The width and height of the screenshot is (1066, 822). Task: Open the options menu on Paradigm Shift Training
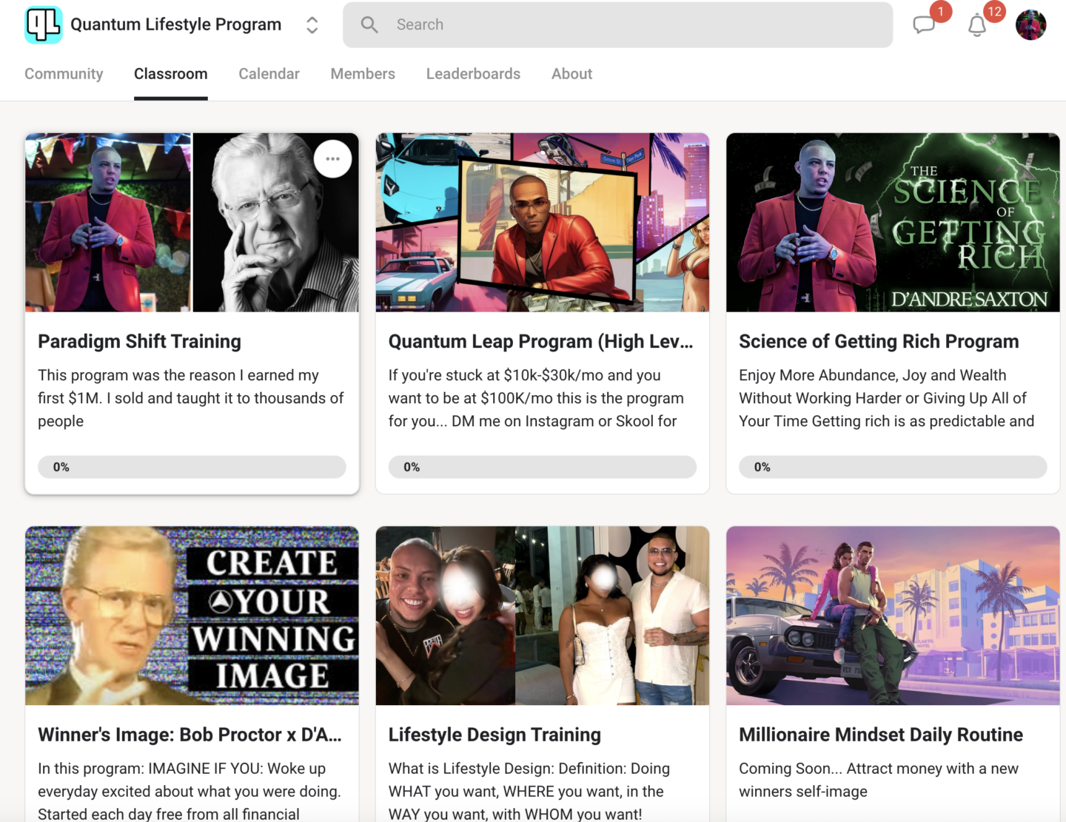pyautogui.click(x=332, y=158)
